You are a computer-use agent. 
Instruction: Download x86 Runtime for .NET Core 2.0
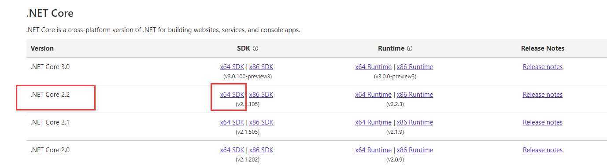[x=415, y=150]
